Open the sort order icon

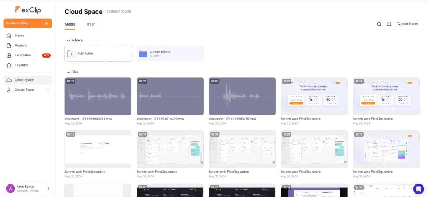[389, 24]
